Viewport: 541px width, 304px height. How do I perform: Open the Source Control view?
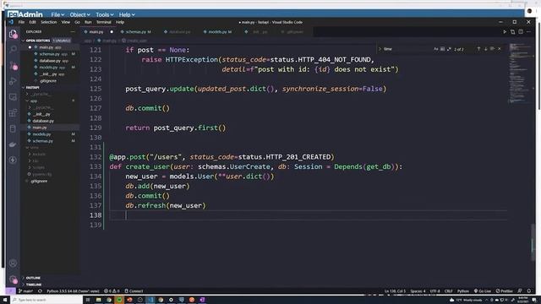pos(13,65)
